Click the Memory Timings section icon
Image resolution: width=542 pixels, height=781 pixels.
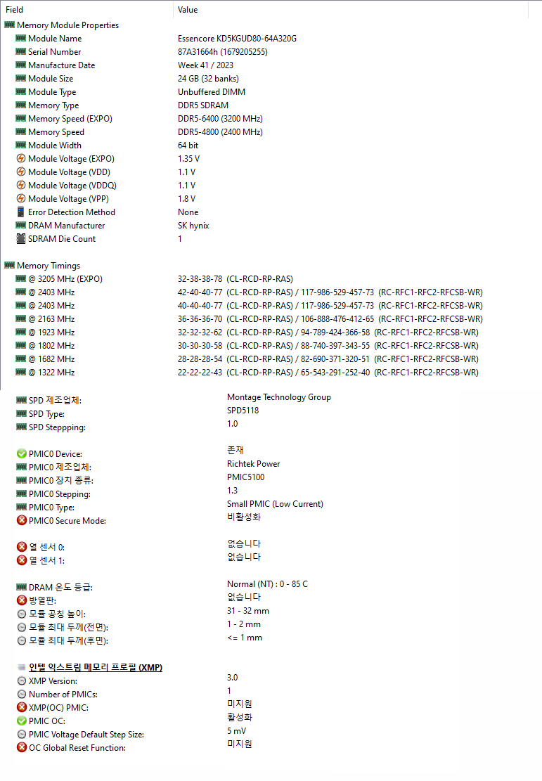(x=9, y=266)
